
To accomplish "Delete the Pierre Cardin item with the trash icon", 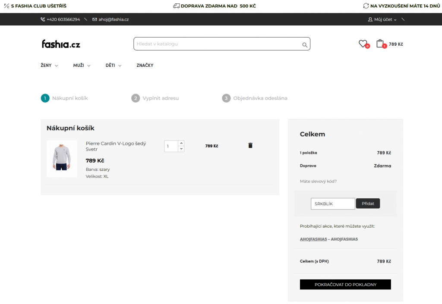I will (250, 145).
